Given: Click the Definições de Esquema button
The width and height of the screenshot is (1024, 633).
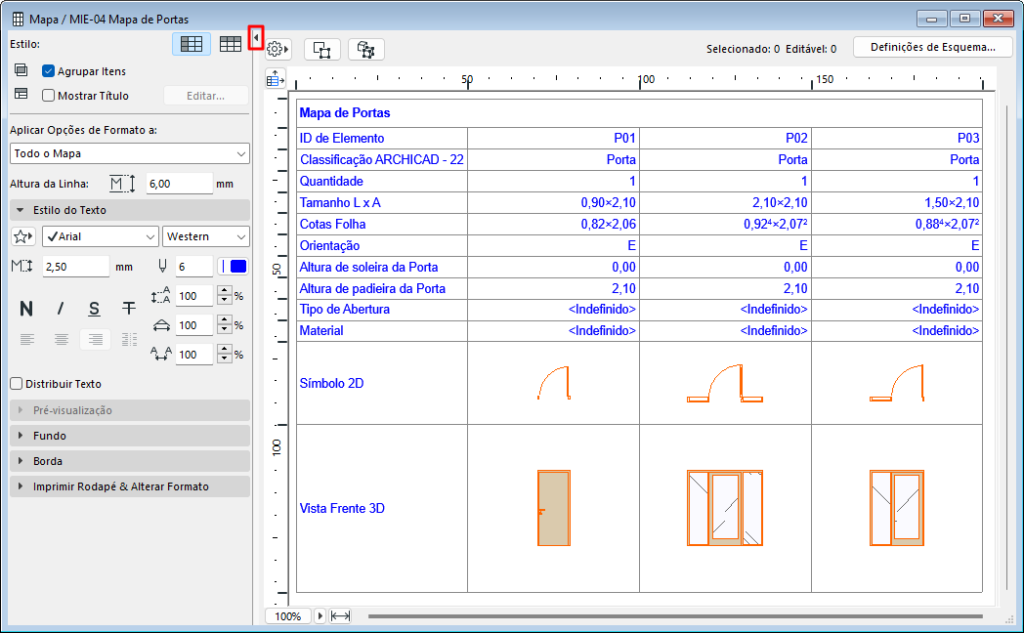Looking at the screenshot, I should 932,47.
